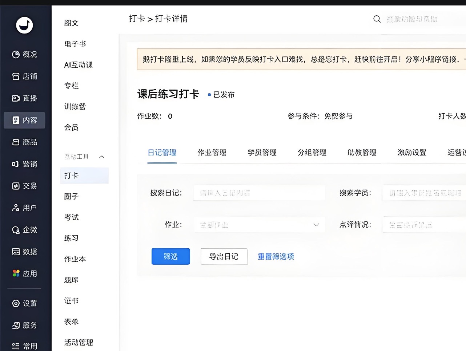
Task: Click the 重置筛选项 reset link
Action: [x=276, y=256]
